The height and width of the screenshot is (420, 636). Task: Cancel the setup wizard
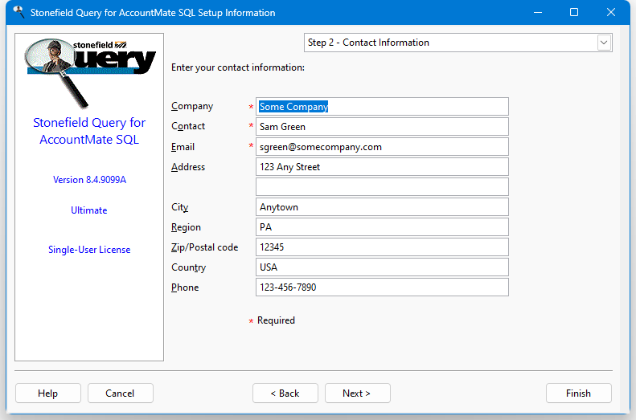(x=120, y=393)
